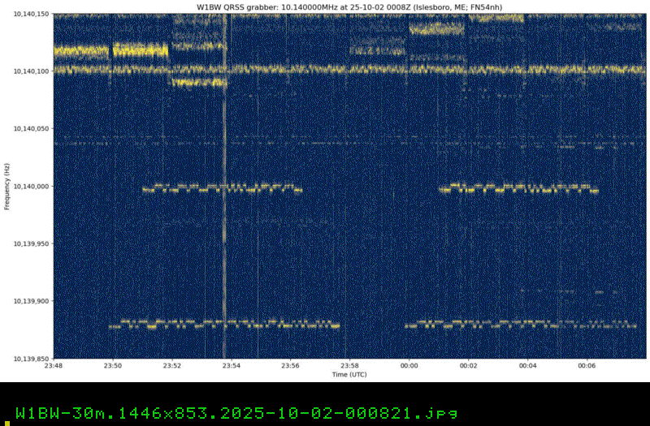Screen dimensions: 650x426
Task: Click the 23:52 time tick label
Action: pos(172,367)
